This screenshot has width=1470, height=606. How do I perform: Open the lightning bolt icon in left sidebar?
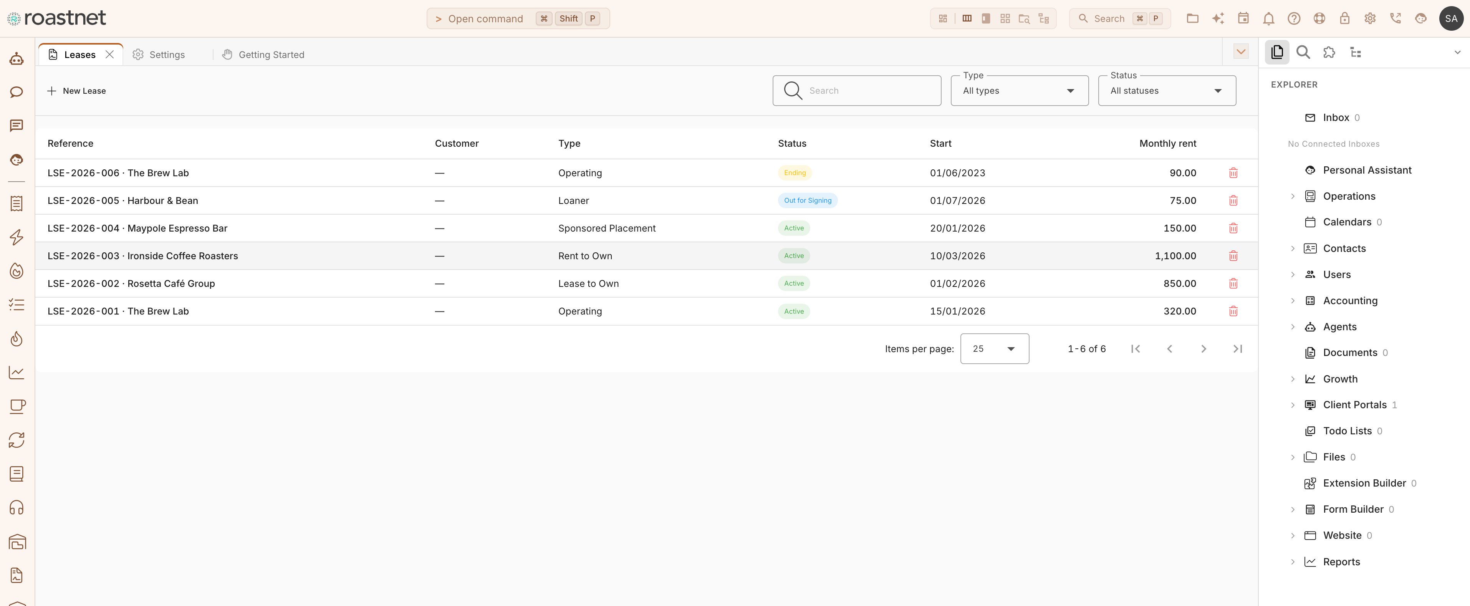17,237
